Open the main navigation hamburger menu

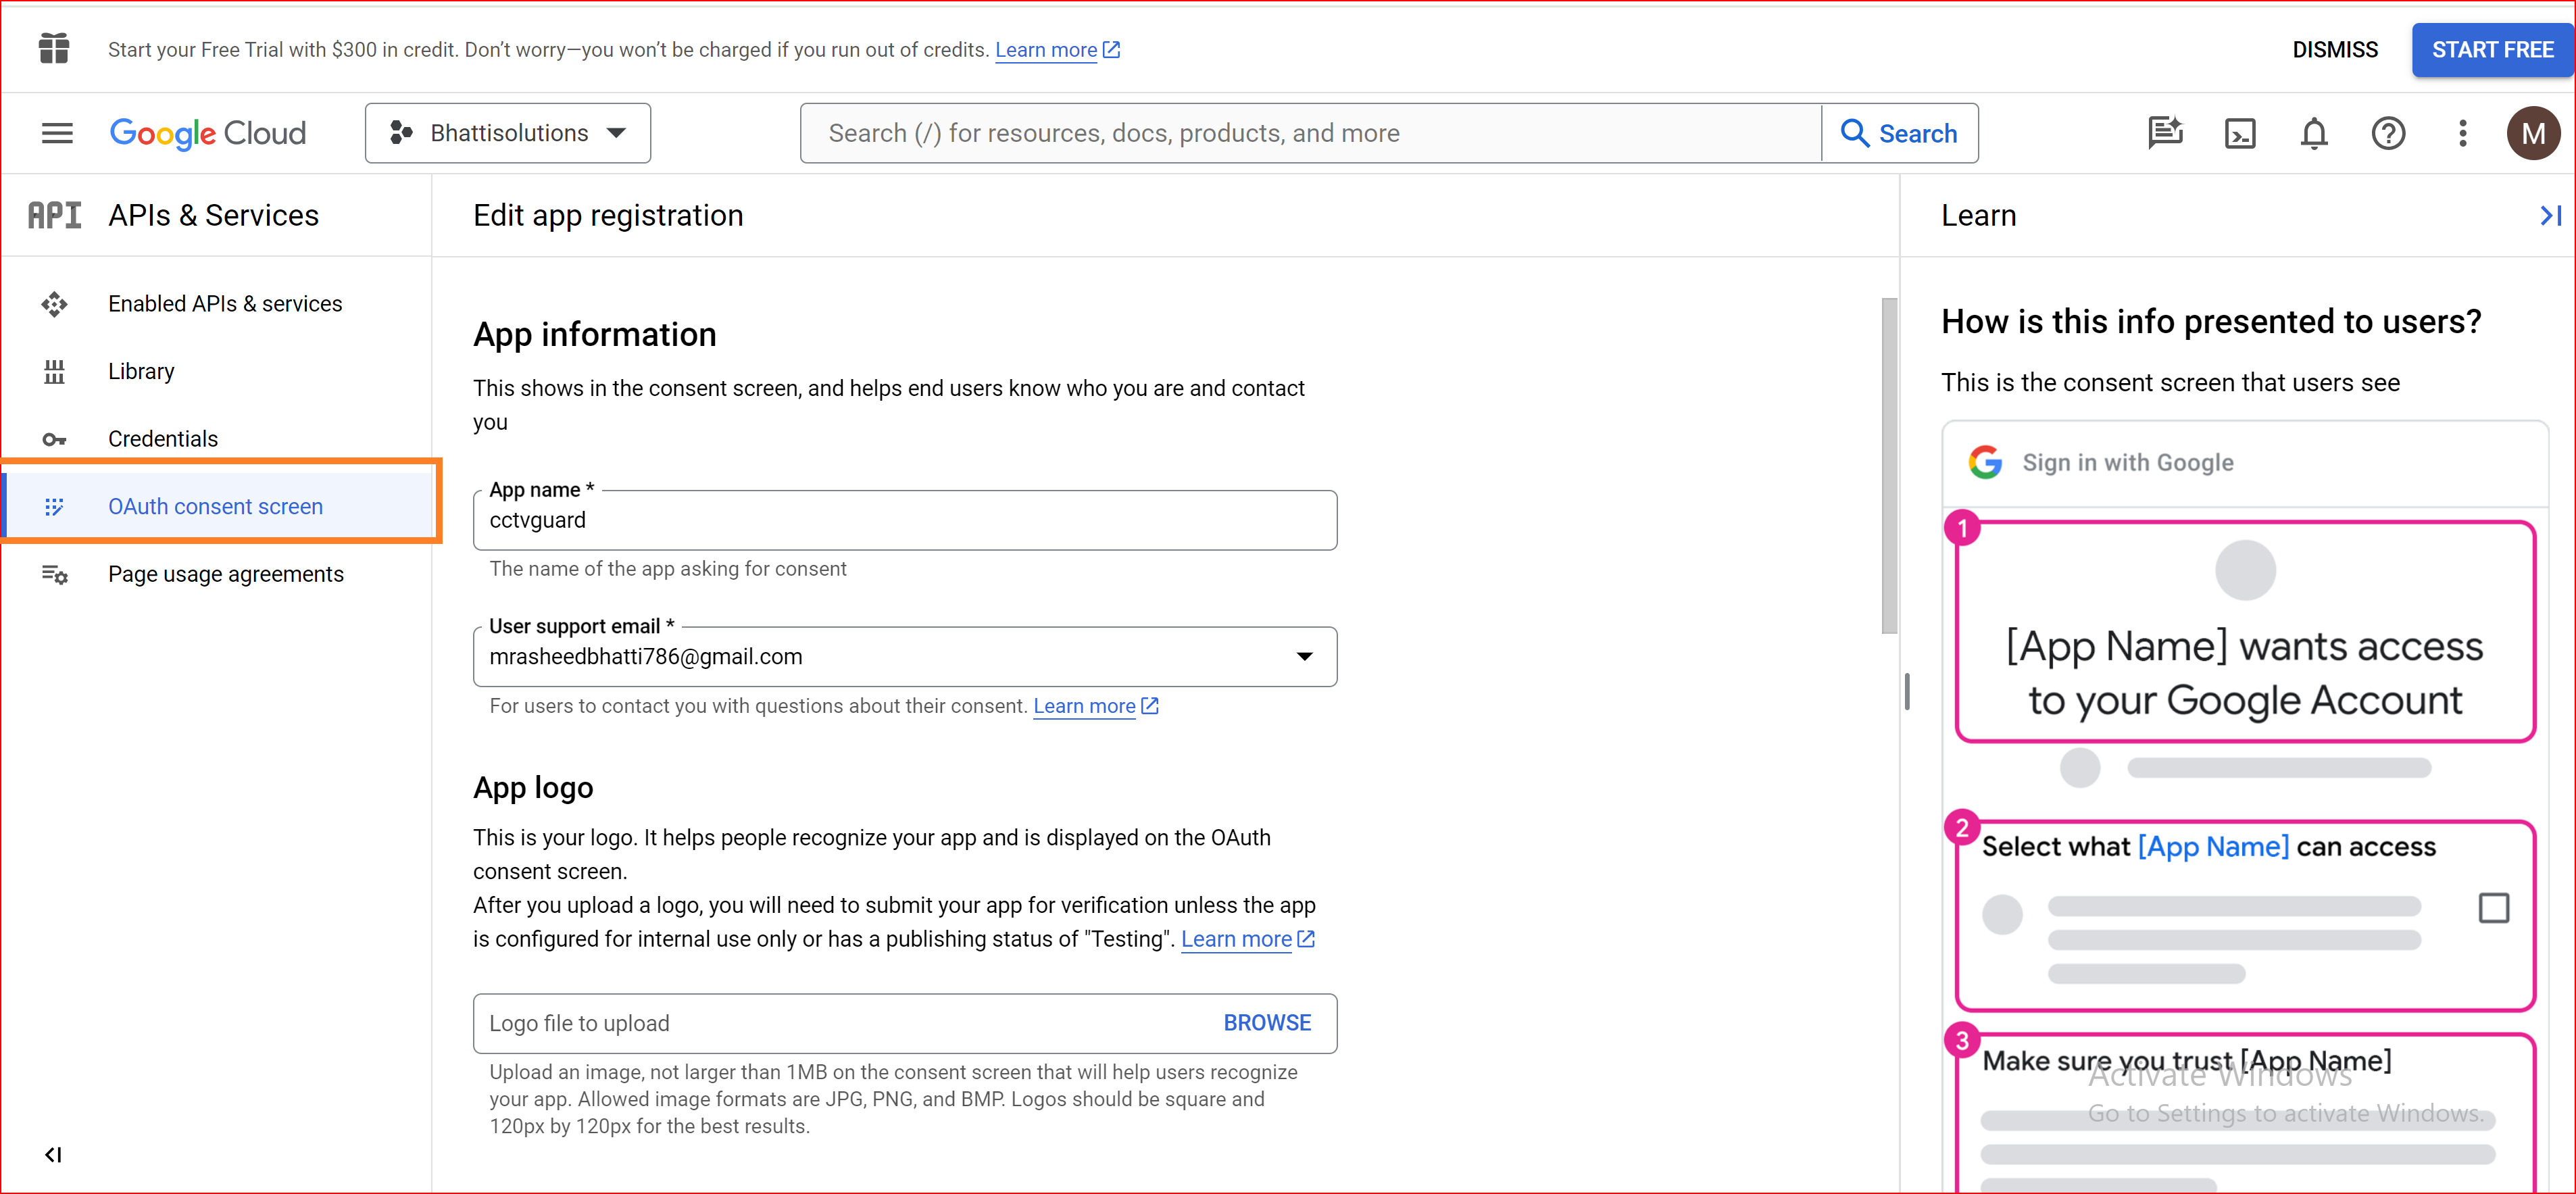pos(57,133)
